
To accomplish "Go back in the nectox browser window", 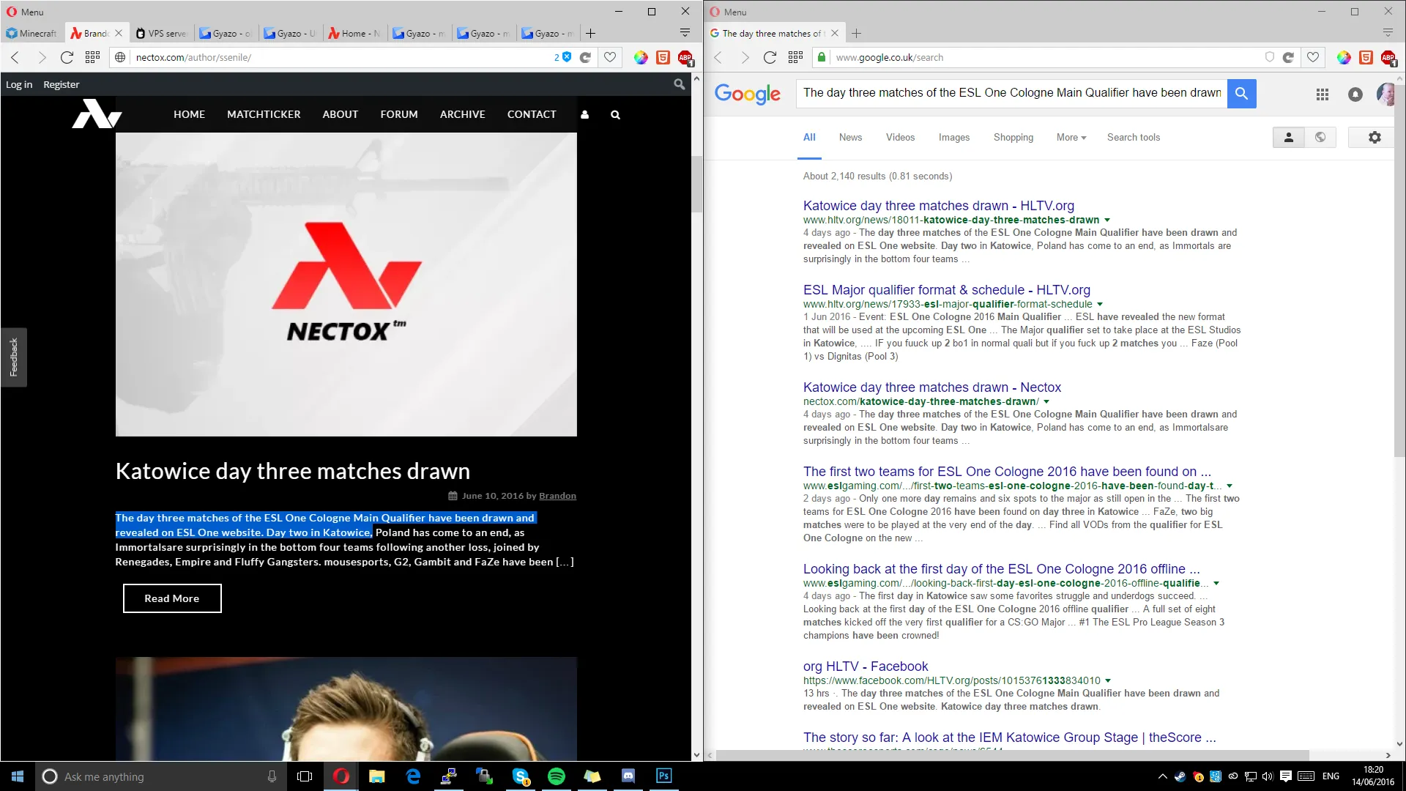I will pyautogui.click(x=15, y=57).
